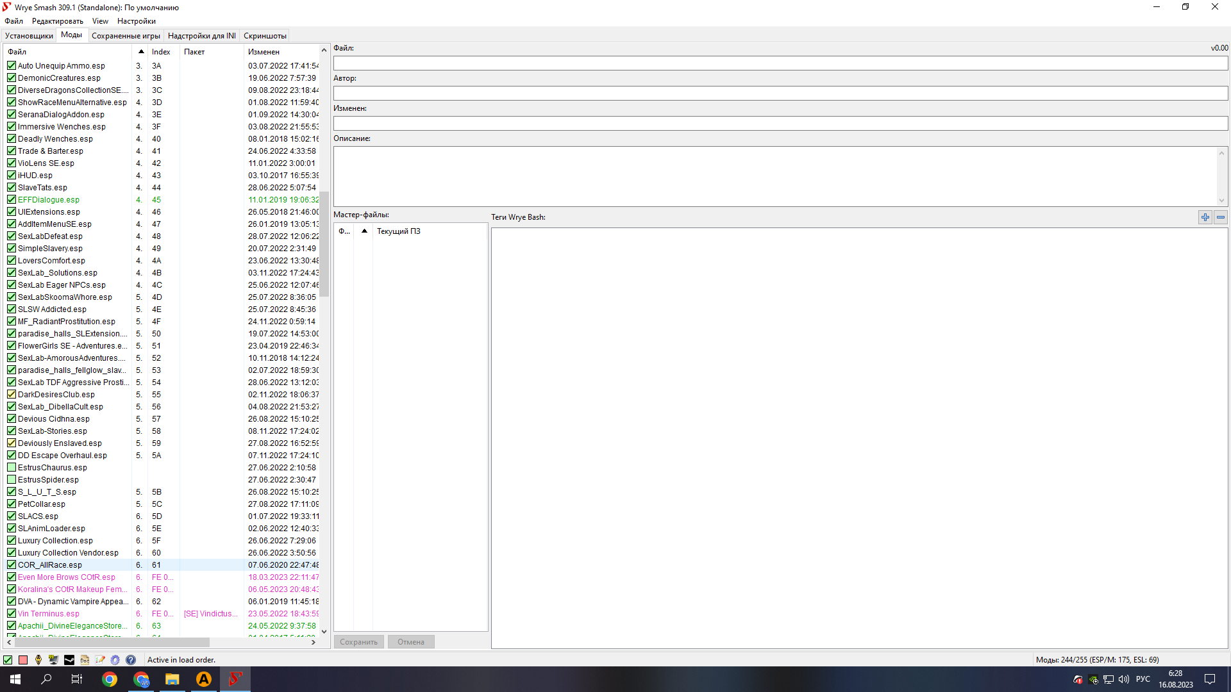Click sort arrow in master files list header
Viewport: 1231px width, 692px height.
click(364, 231)
